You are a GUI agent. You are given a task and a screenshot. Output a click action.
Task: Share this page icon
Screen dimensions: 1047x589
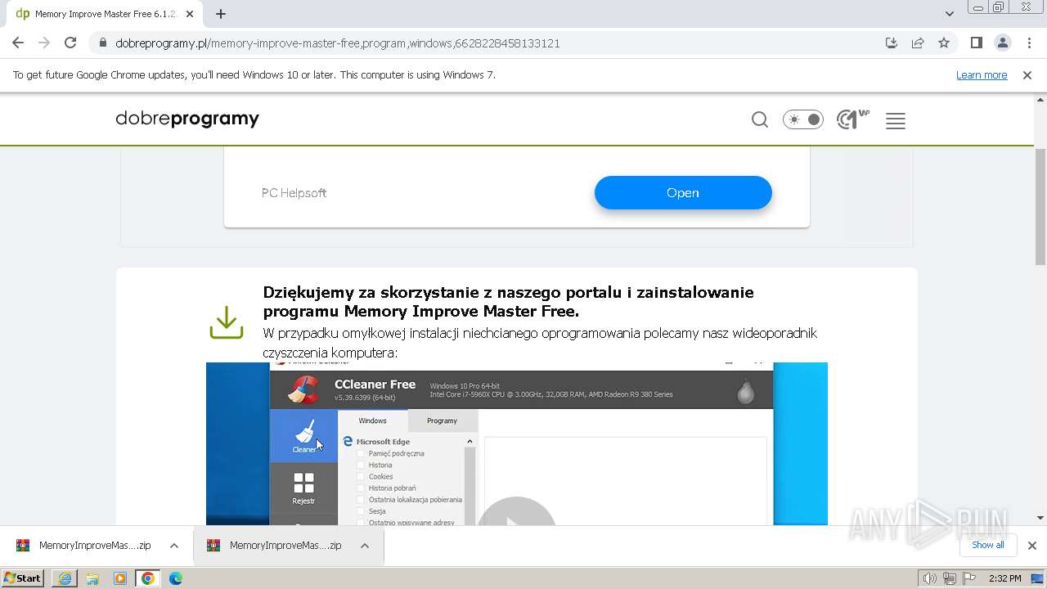pyautogui.click(x=918, y=43)
